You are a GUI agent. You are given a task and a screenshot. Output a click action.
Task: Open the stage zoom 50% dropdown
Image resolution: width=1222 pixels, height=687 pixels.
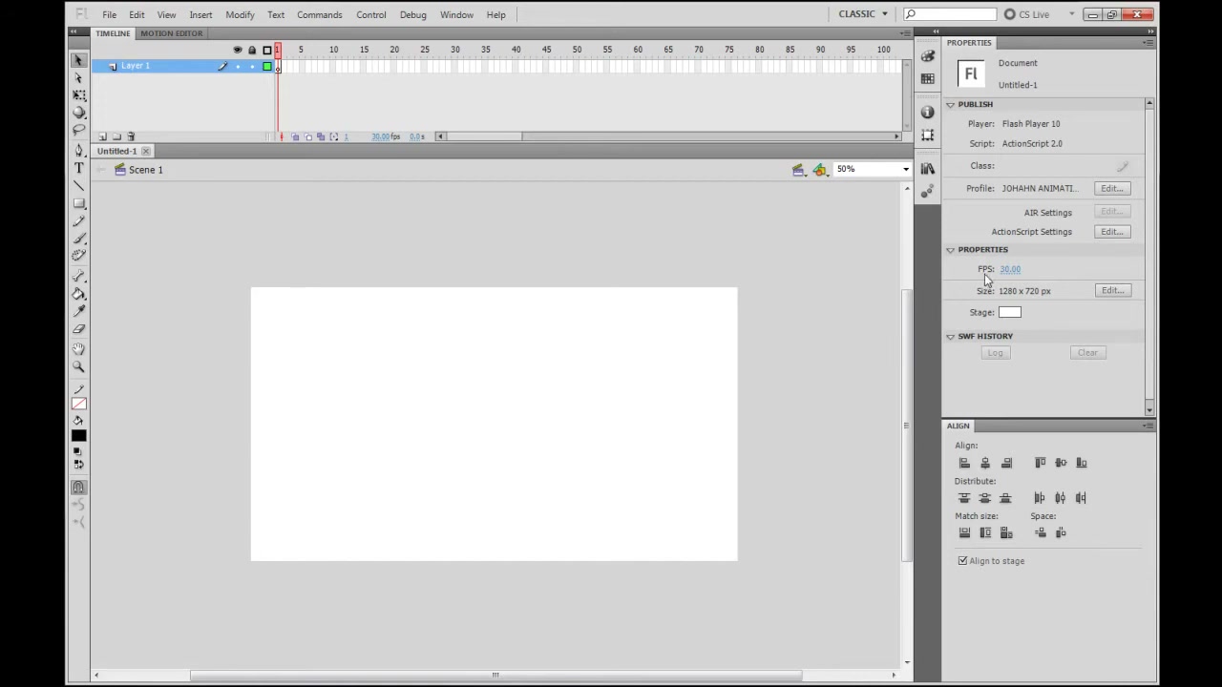click(905, 170)
